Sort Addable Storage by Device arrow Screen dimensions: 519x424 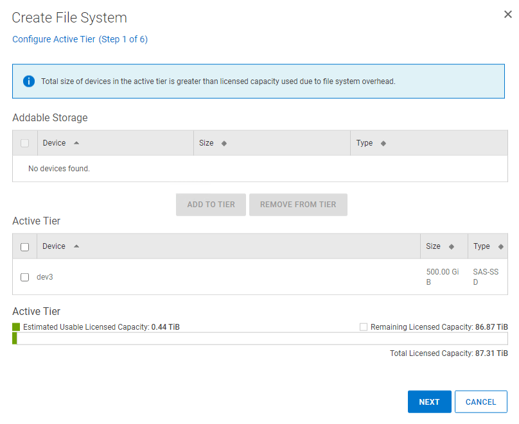point(76,143)
